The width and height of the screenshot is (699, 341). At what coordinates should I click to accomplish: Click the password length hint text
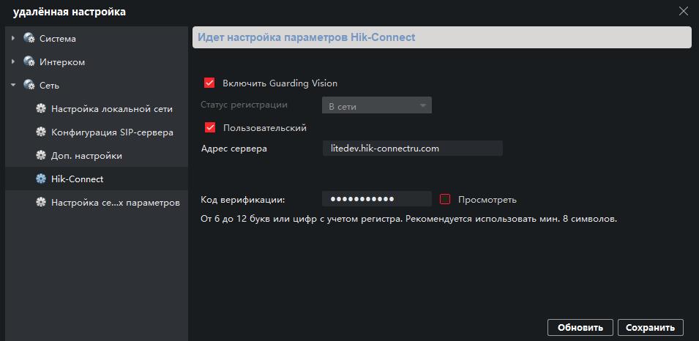409,219
